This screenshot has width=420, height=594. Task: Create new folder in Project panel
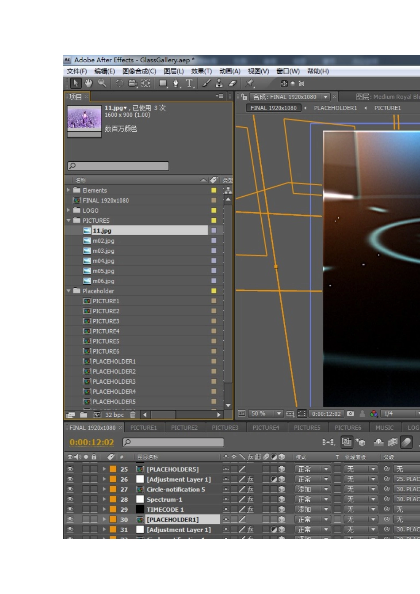[x=84, y=415]
